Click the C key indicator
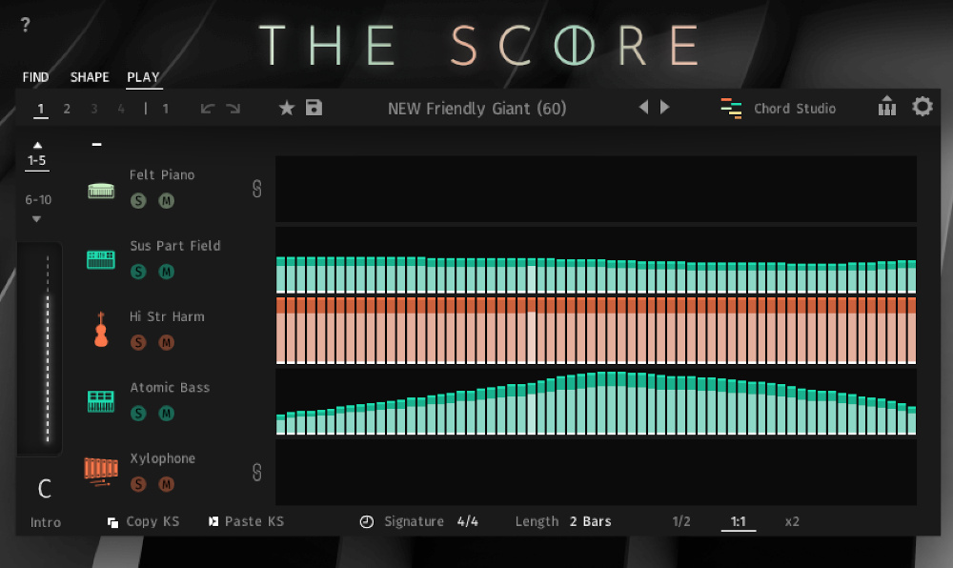953x568 pixels. pyautogui.click(x=45, y=489)
